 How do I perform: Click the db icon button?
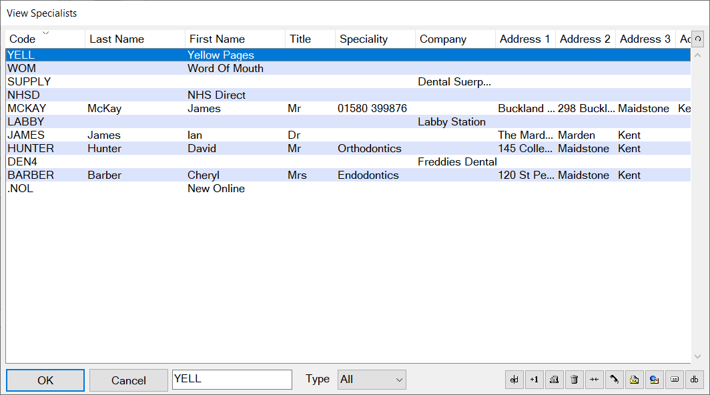point(694,380)
